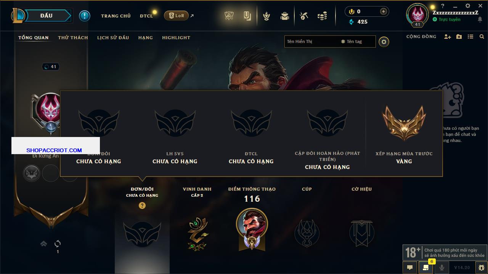Expand the profile level chevron arrow
This screenshot has width=488, height=274.
tap(44, 244)
